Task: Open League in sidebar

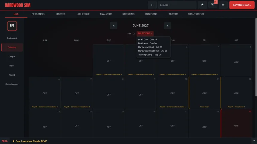Action: 12,57
